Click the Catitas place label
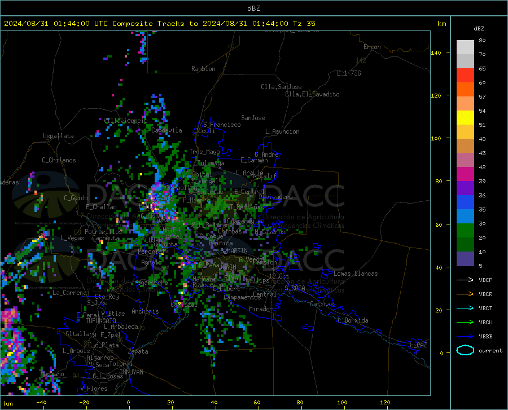This screenshot has height=410, width=508. (322, 304)
